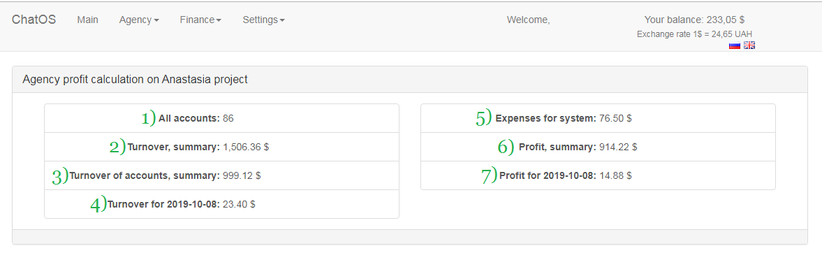This screenshot has width=822, height=253.
Task: Expand the Finance dropdown menu
Action: point(200,20)
